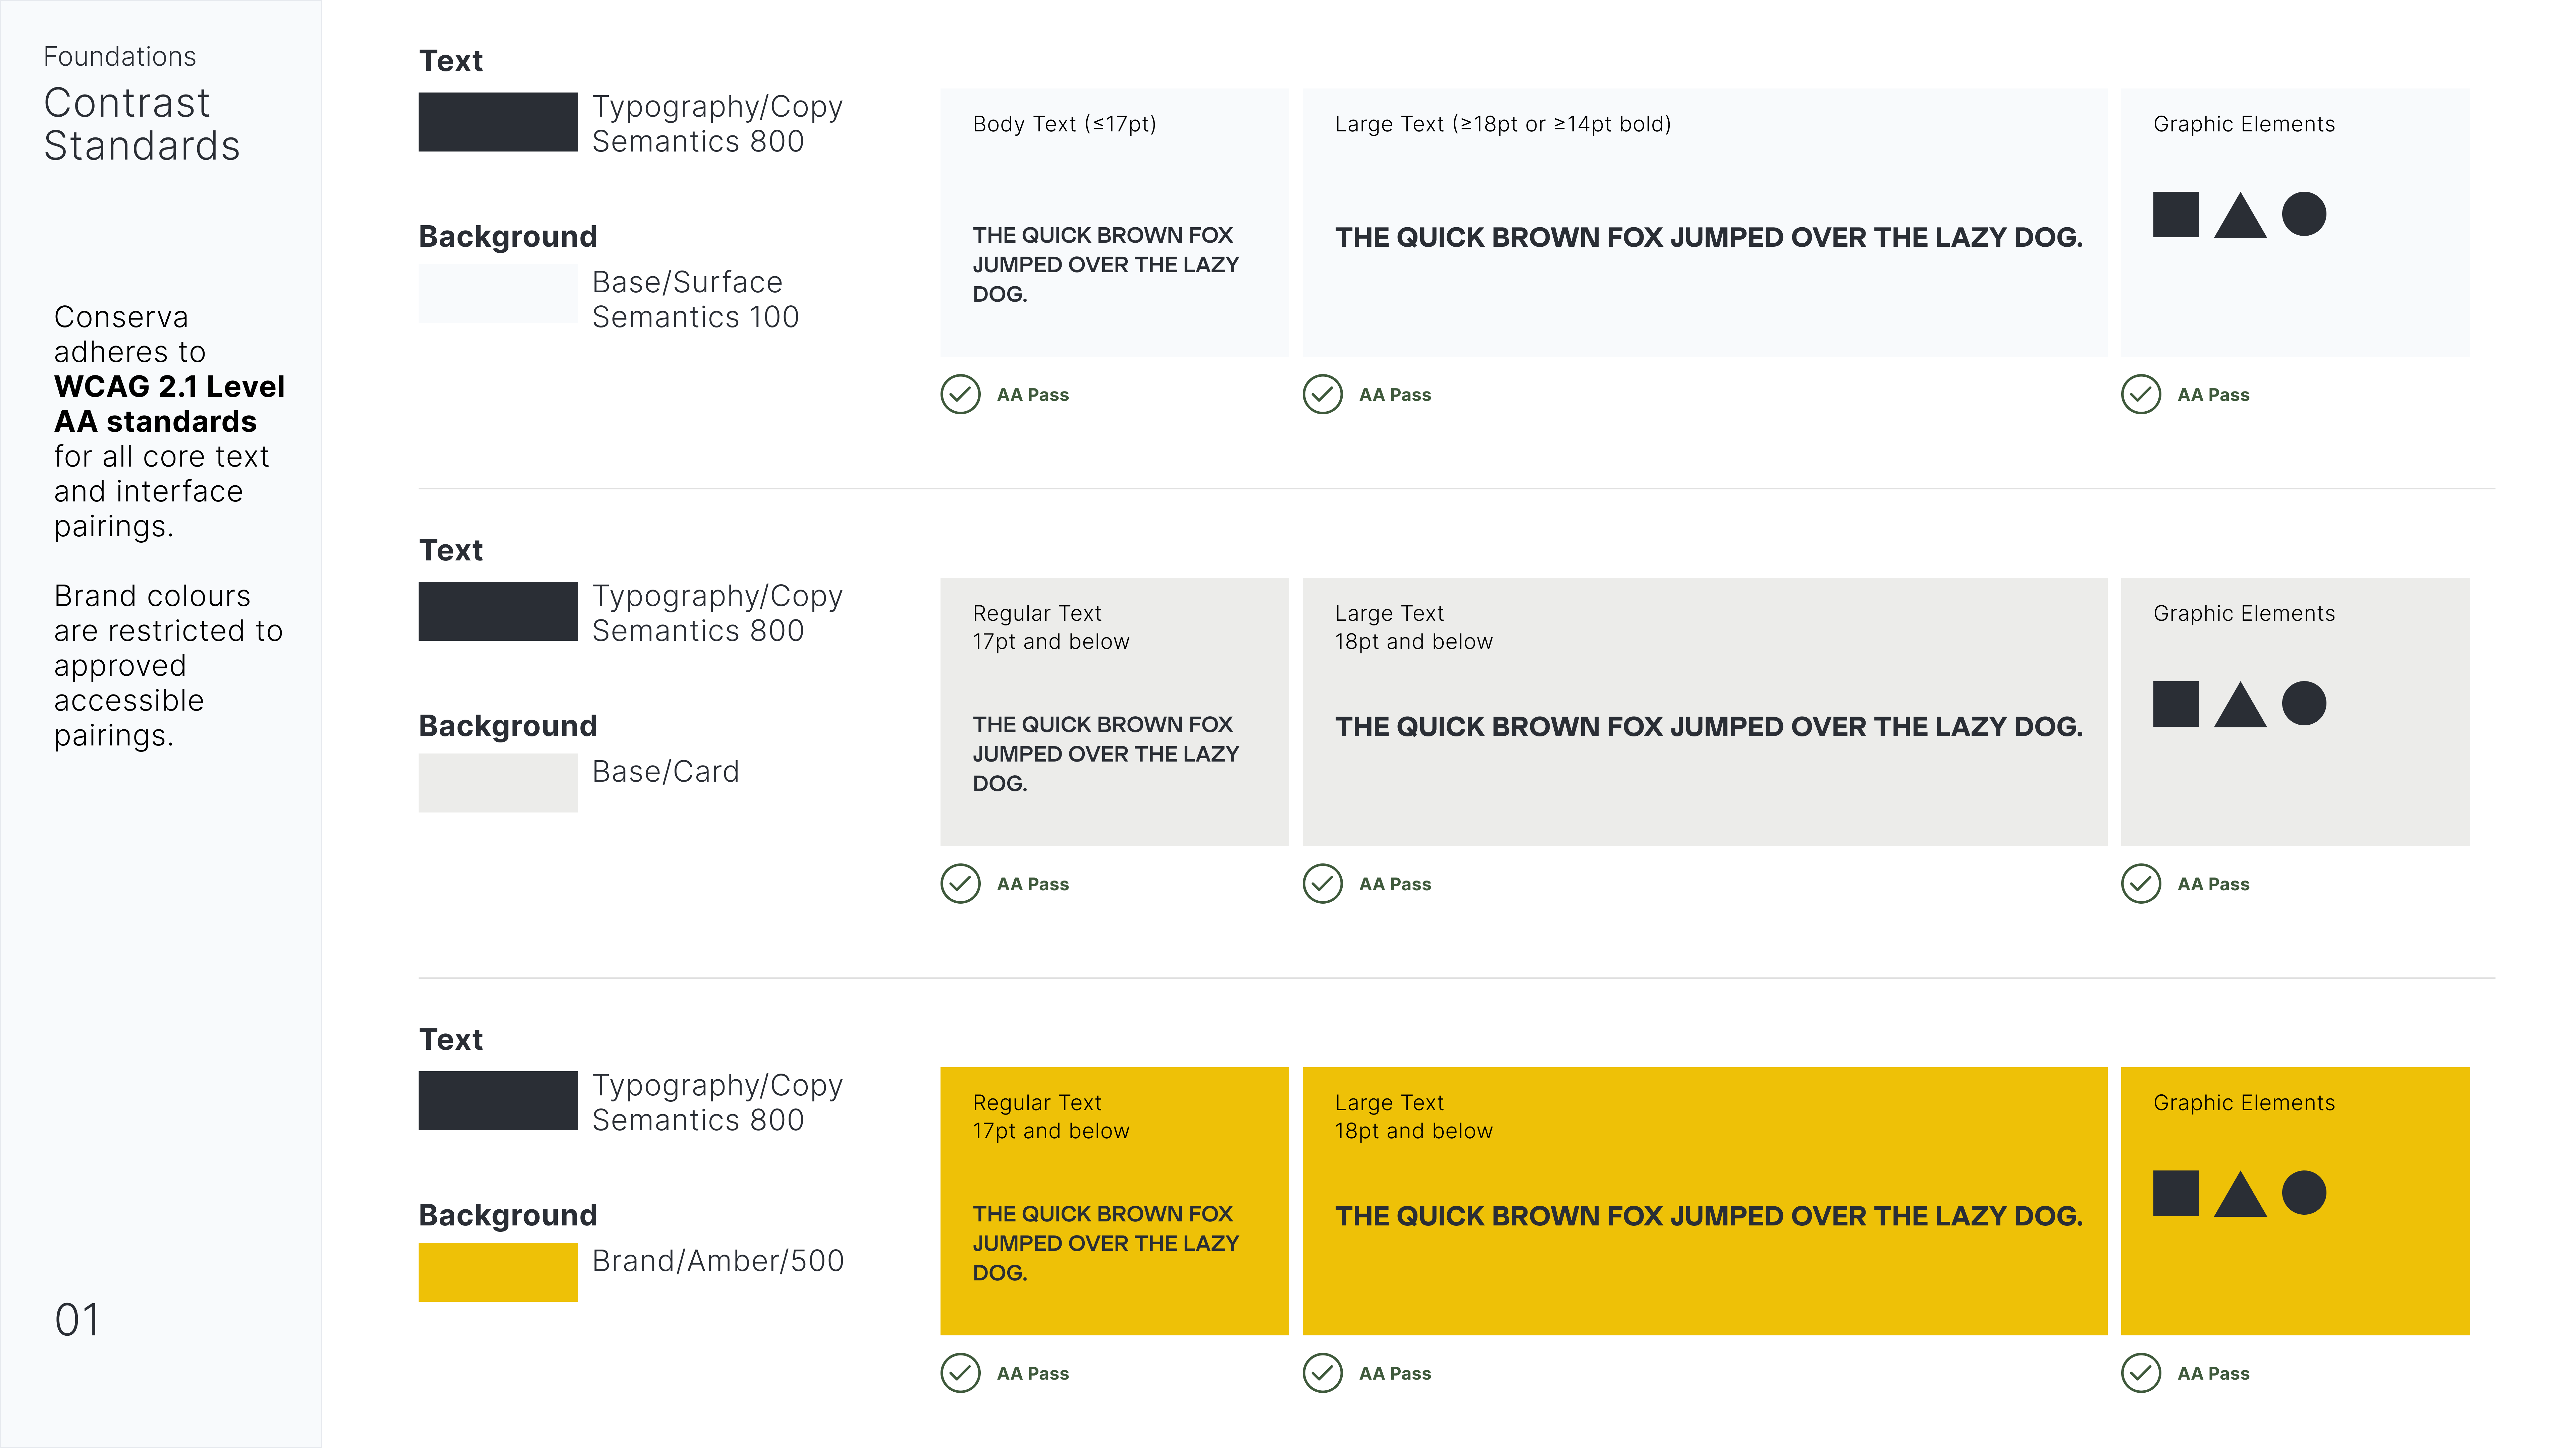
Task: Select the Base/Card grey background swatch
Action: [x=497, y=782]
